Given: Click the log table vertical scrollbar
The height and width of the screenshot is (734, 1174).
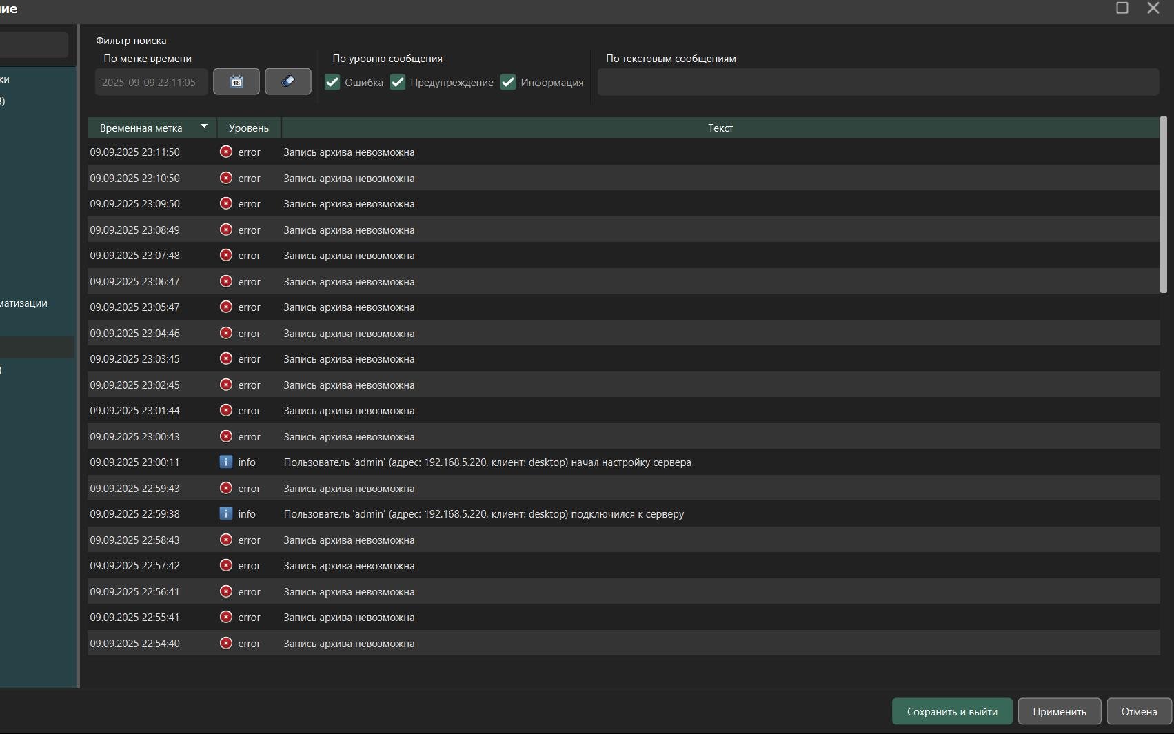Looking at the screenshot, I should point(1164,205).
